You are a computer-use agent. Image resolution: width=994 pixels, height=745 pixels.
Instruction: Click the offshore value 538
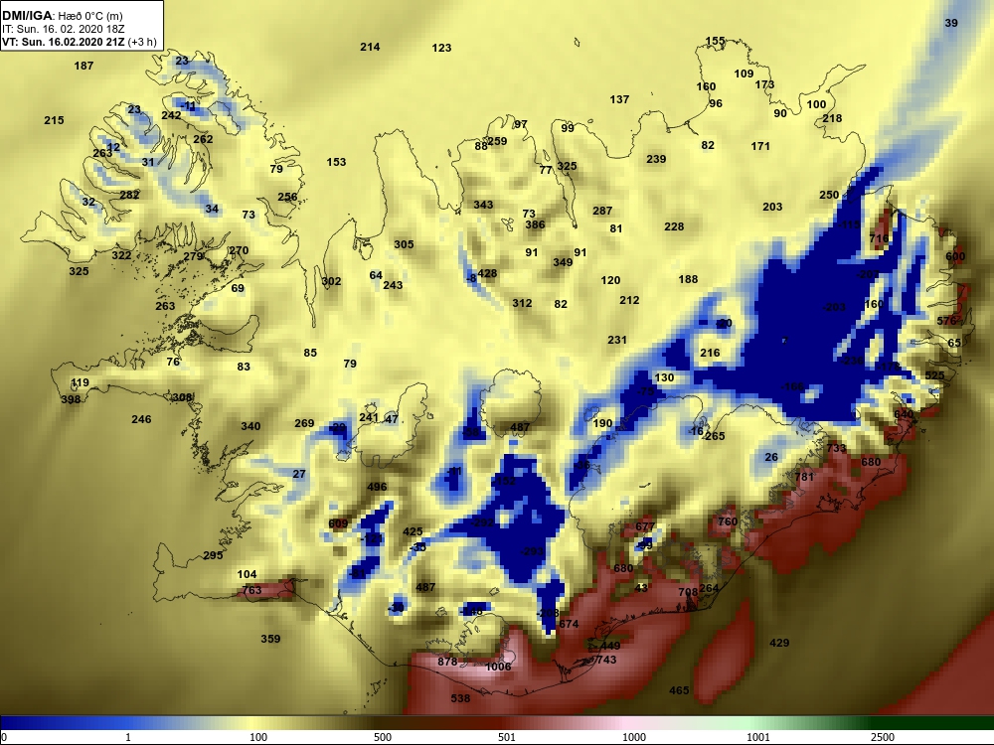tap(460, 698)
